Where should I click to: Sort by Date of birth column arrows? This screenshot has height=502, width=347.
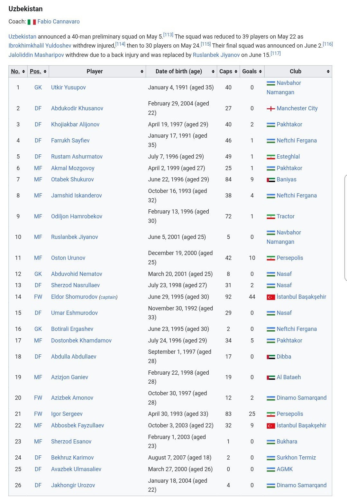213,71
